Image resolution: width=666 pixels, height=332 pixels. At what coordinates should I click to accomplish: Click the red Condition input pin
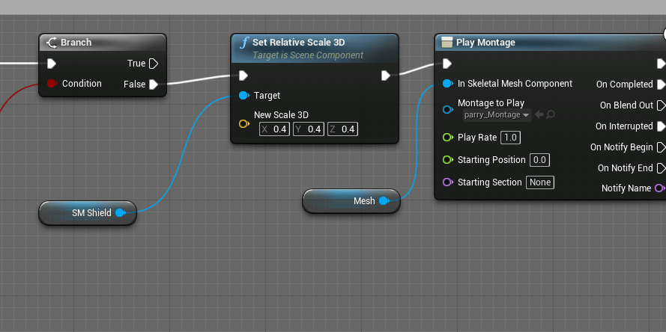51,84
